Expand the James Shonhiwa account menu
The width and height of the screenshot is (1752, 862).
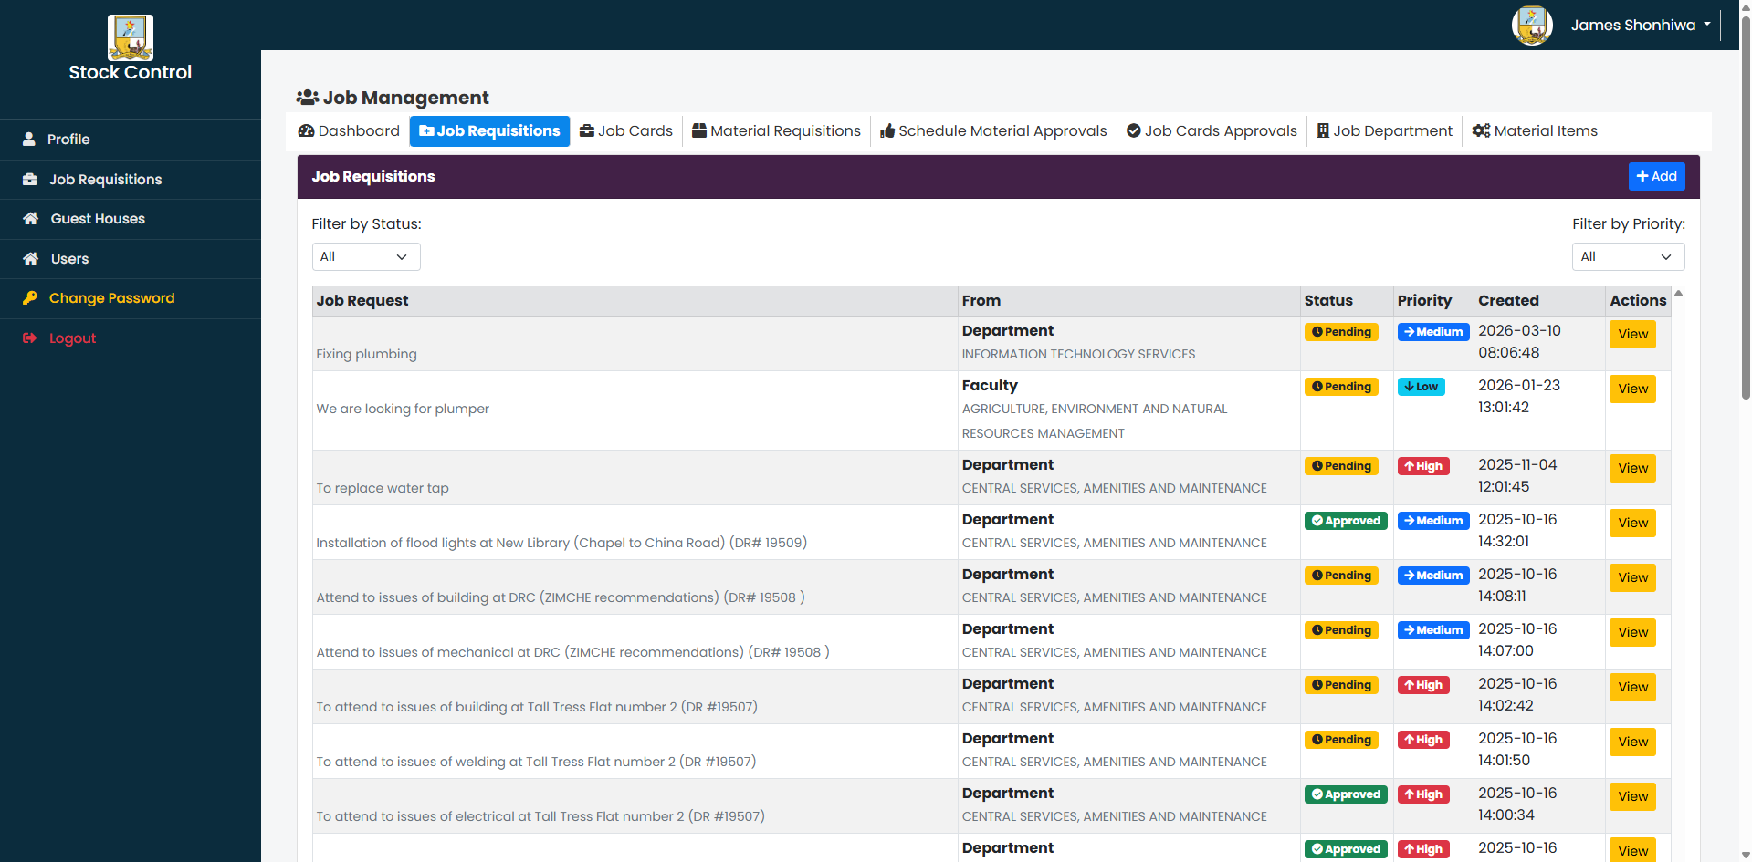1640,25
